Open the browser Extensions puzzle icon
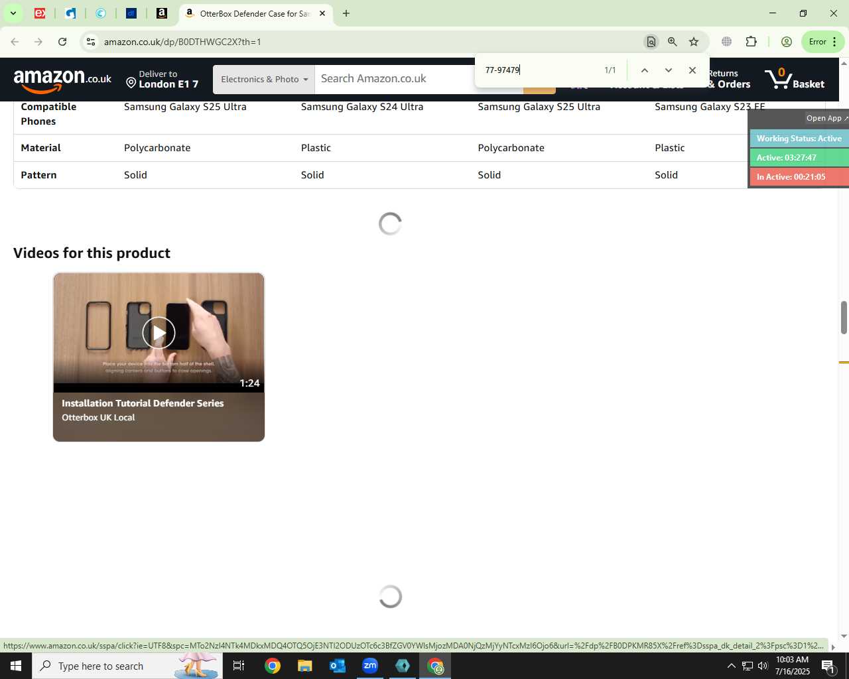Image resolution: width=849 pixels, height=679 pixels. [751, 42]
